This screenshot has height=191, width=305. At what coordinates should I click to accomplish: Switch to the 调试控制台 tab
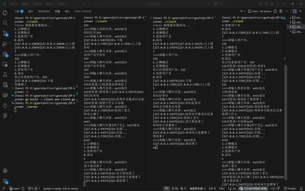point(44,11)
